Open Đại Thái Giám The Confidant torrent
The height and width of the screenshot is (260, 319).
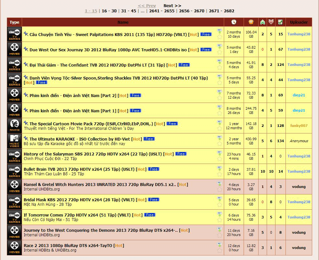pos(97,65)
